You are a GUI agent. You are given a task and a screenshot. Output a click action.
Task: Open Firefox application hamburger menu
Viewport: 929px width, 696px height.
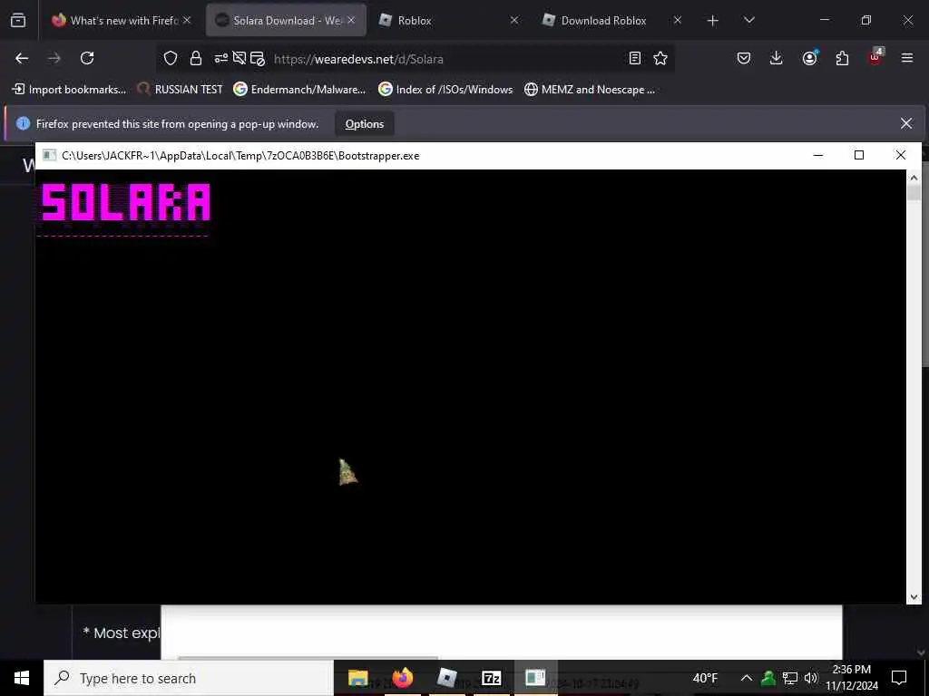907,58
